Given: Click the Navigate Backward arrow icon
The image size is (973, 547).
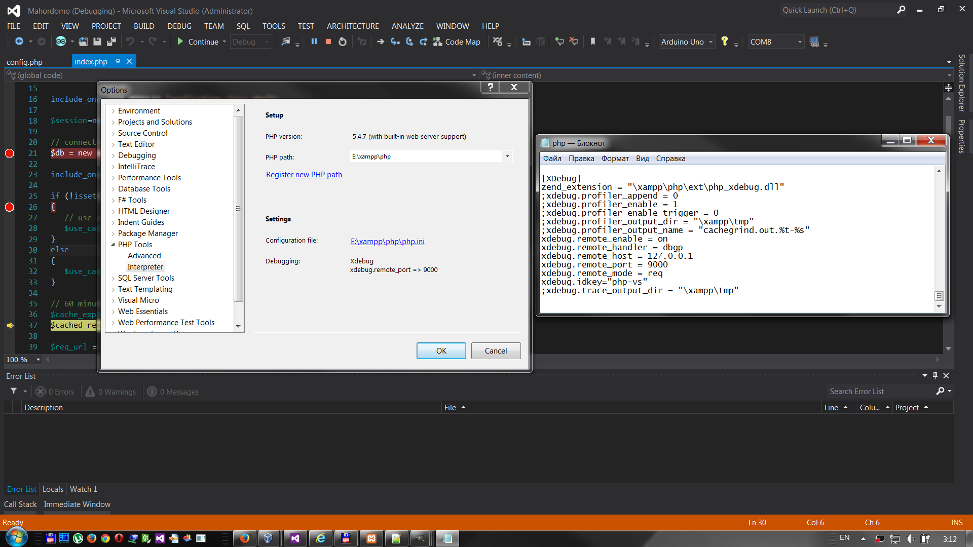Looking at the screenshot, I should click(19, 42).
